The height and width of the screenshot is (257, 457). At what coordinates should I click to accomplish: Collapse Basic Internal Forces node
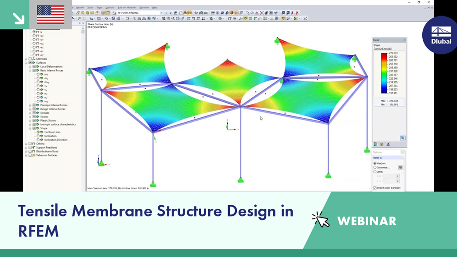click(30, 71)
